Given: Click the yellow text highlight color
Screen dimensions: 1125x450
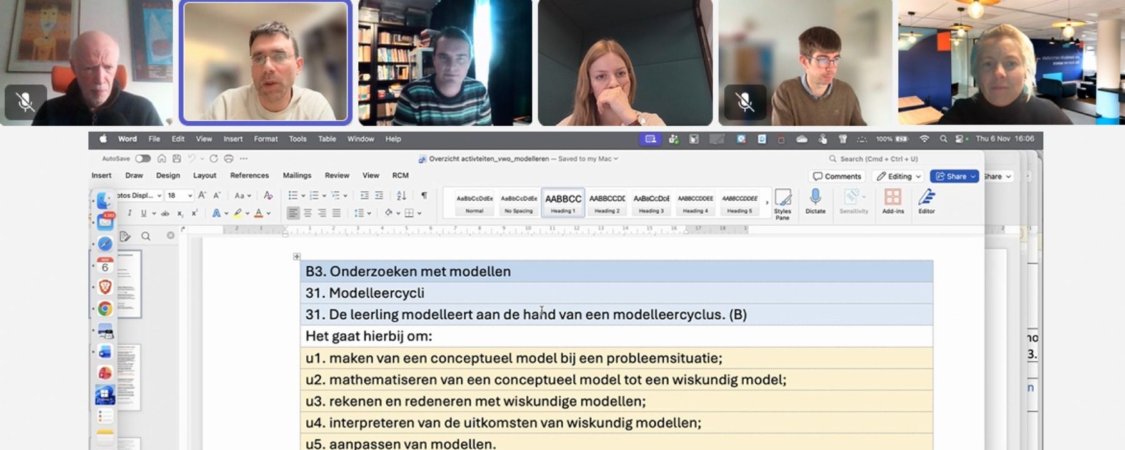Looking at the screenshot, I should coord(237,213).
